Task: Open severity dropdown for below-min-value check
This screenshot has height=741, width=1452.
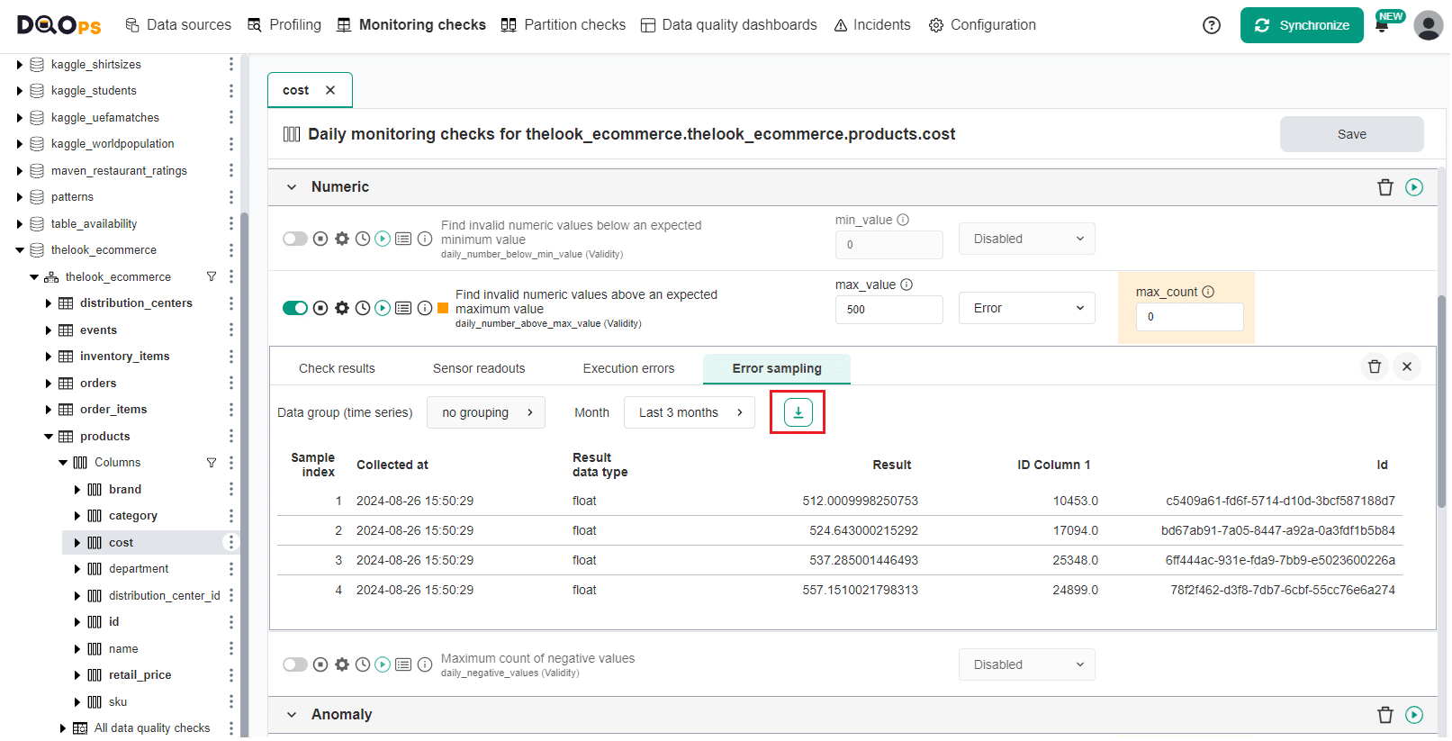Action: (1027, 239)
